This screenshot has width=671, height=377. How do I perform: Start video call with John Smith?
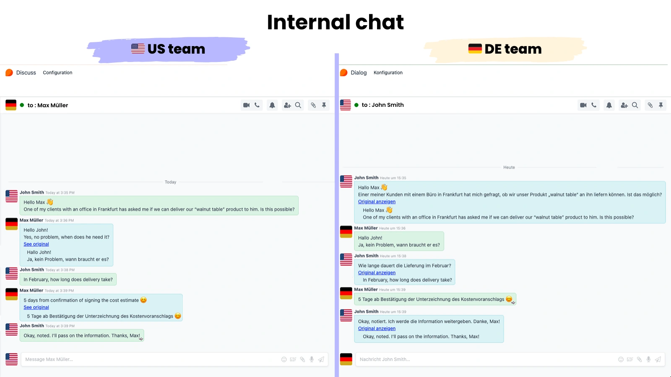583,105
